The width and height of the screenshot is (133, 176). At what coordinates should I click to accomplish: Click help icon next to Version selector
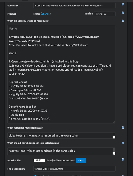pos(123,13)
